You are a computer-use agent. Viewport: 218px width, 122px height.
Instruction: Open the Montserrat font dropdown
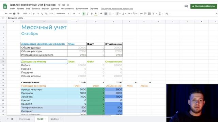63,14
